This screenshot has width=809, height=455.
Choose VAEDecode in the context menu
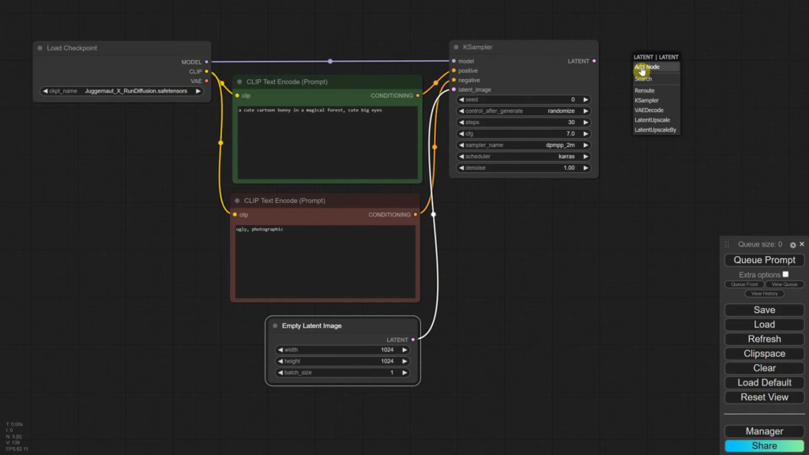point(657,111)
